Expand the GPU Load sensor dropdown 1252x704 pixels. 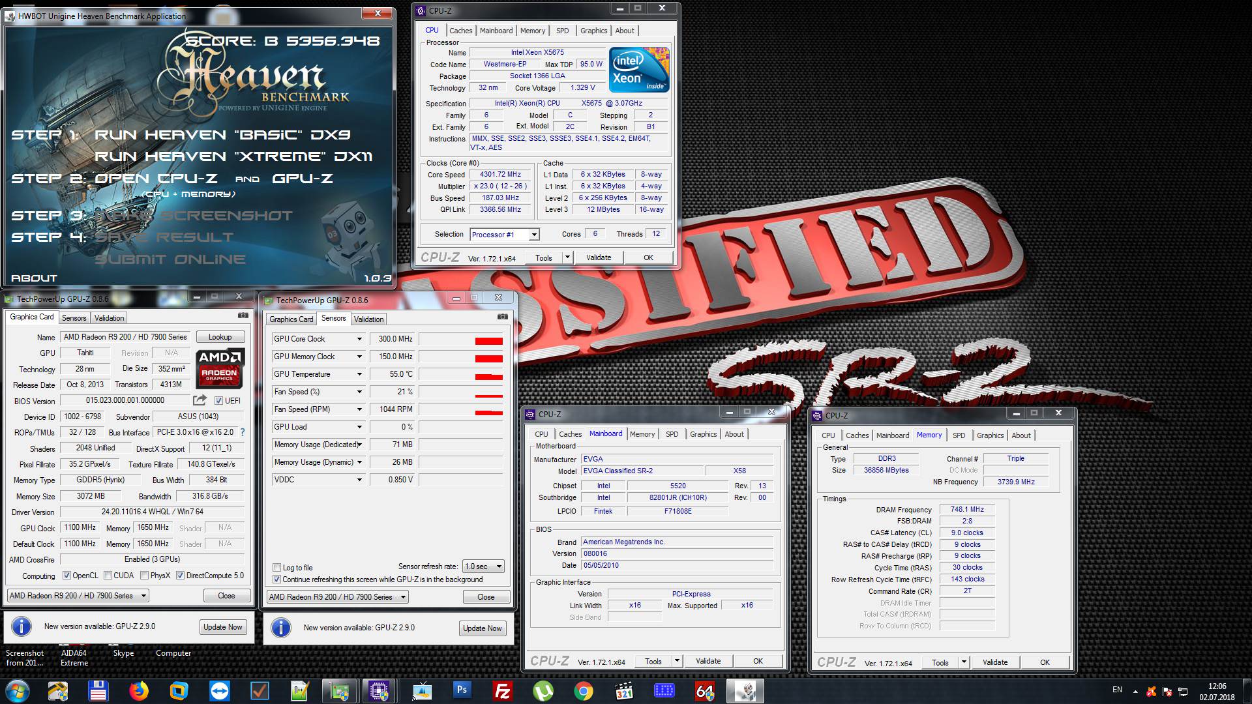[x=359, y=427]
